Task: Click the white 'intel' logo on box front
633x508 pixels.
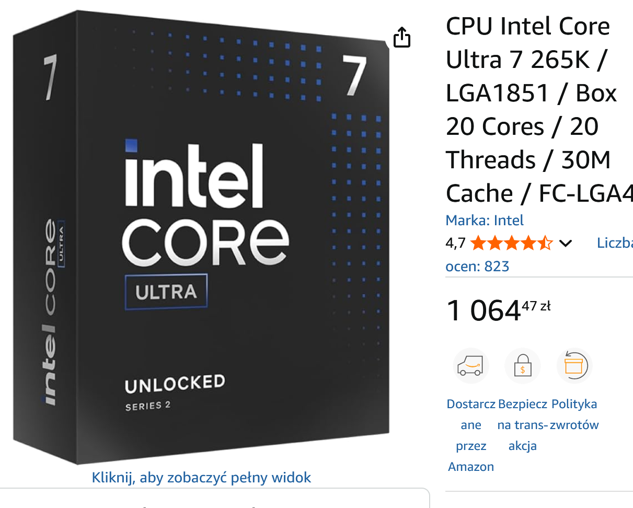Action: (x=194, y=174)
